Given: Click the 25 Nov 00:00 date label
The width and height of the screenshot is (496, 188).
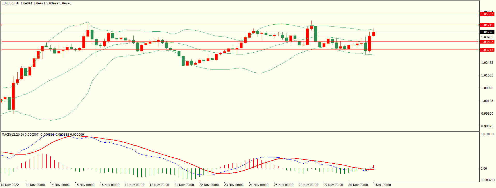Looking at the screenshot, I should coord(283,185).
